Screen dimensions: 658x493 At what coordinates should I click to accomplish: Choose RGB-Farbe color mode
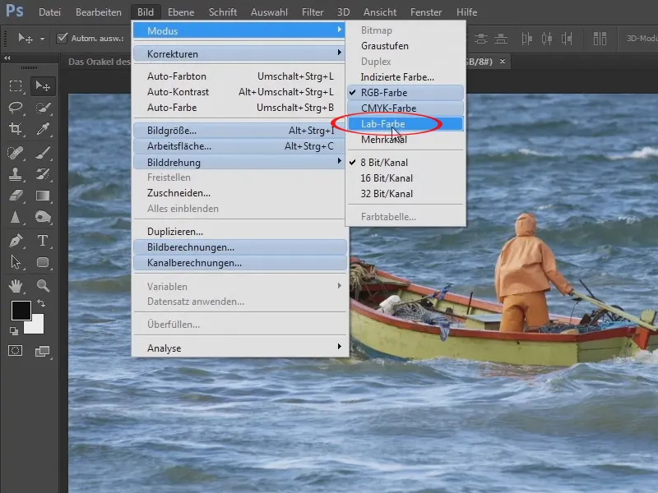click(x=405, y=93)
